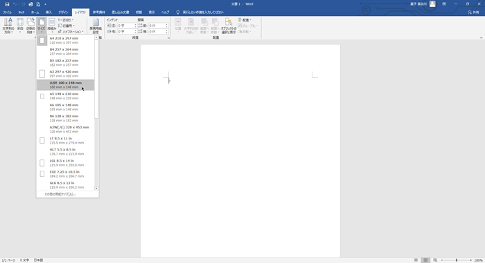Open the 段落 paragraph dialog launcher
This screenshot has height=263, width=485.
(x=168, y=37)
